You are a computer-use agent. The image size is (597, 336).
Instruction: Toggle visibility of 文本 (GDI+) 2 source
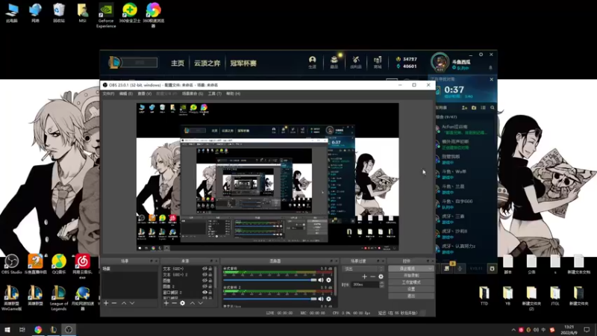click(x=204, y=275)
